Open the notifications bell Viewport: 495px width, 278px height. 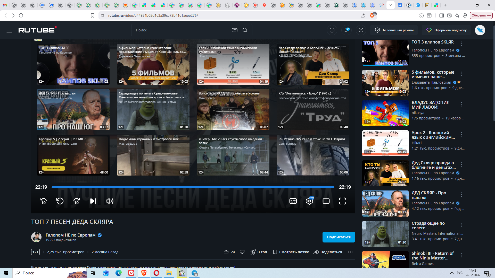346,30
